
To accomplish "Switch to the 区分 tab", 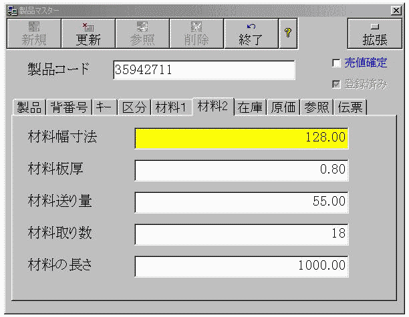I will [x=134, y=107].
